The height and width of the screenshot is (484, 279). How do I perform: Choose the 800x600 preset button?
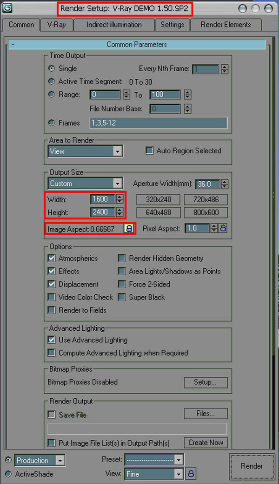coord(206,213)
